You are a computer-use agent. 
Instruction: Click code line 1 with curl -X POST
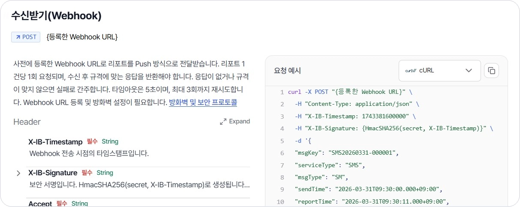click(x=350, y=92)
